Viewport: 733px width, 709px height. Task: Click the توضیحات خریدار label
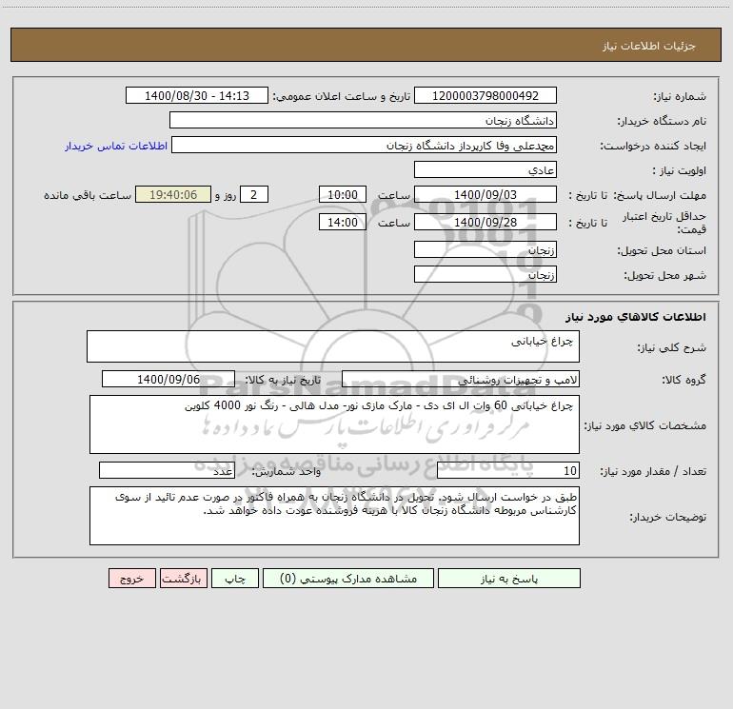(668, 517)
